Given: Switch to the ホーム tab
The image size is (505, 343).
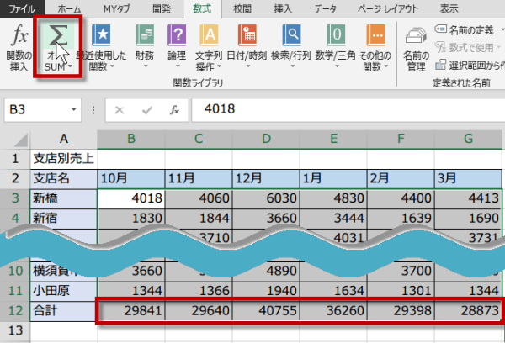Looking at the screenshot, I should point(69,8).
